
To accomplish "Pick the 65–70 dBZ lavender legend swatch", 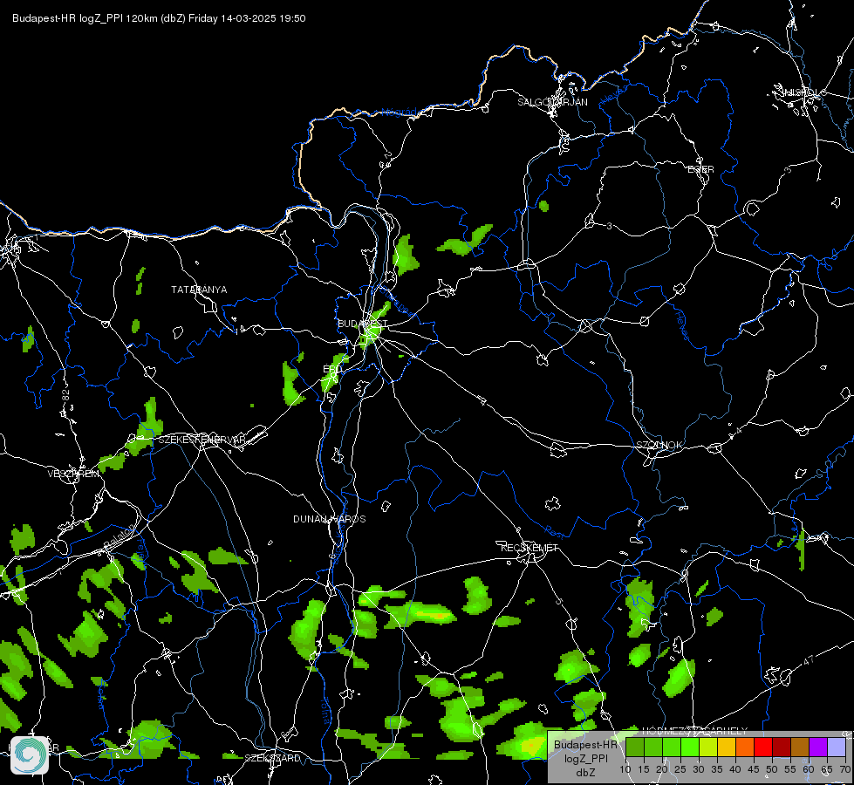I will (836, 747).
